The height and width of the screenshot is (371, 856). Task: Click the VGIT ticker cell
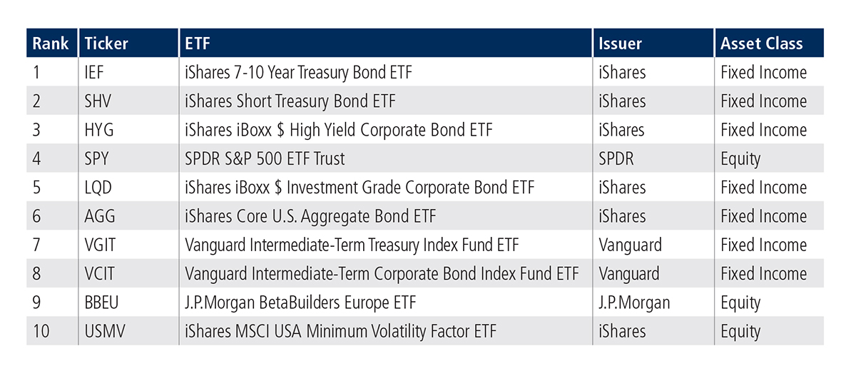click(x=101, y=245)
